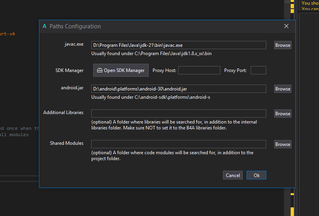Close the Paths Configuration dialog

click(286, 26)
